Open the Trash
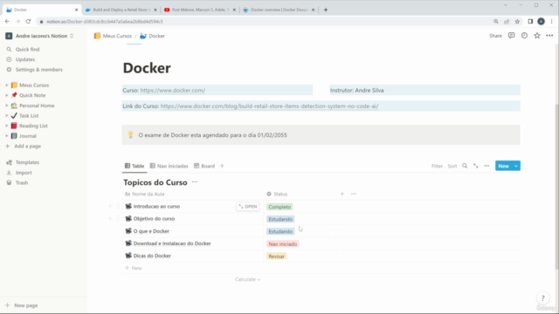 tap(21, 182)
